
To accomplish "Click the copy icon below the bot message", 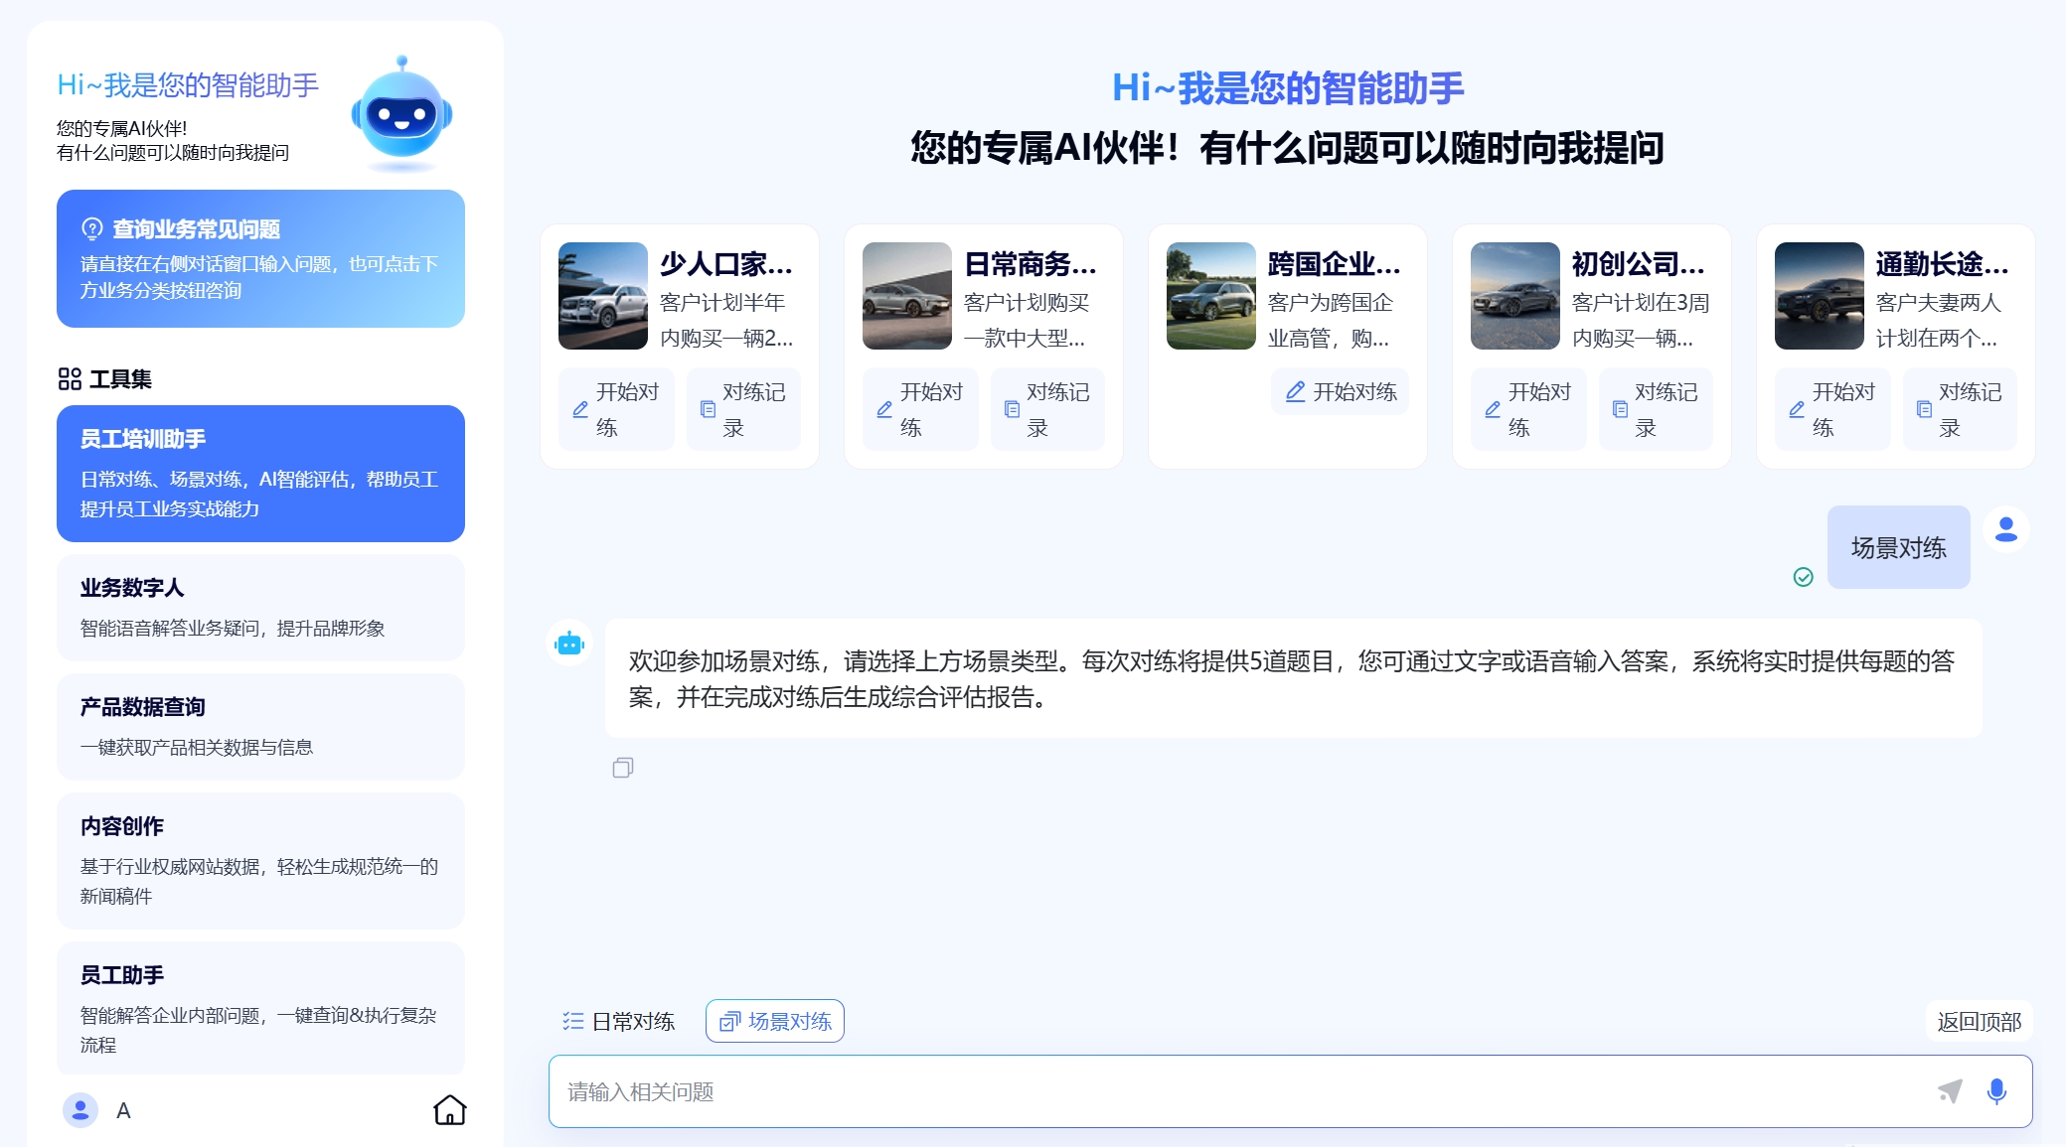I will [x=623, y=768].
